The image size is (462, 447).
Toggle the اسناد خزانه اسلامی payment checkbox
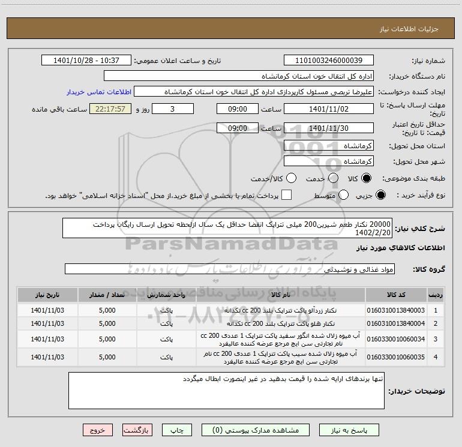coord(286,195)
